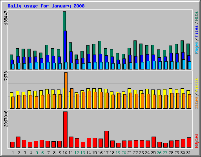Select the red KBytes bar for day 2
This screenshot has height=157, width=201.
pos(18,142)
